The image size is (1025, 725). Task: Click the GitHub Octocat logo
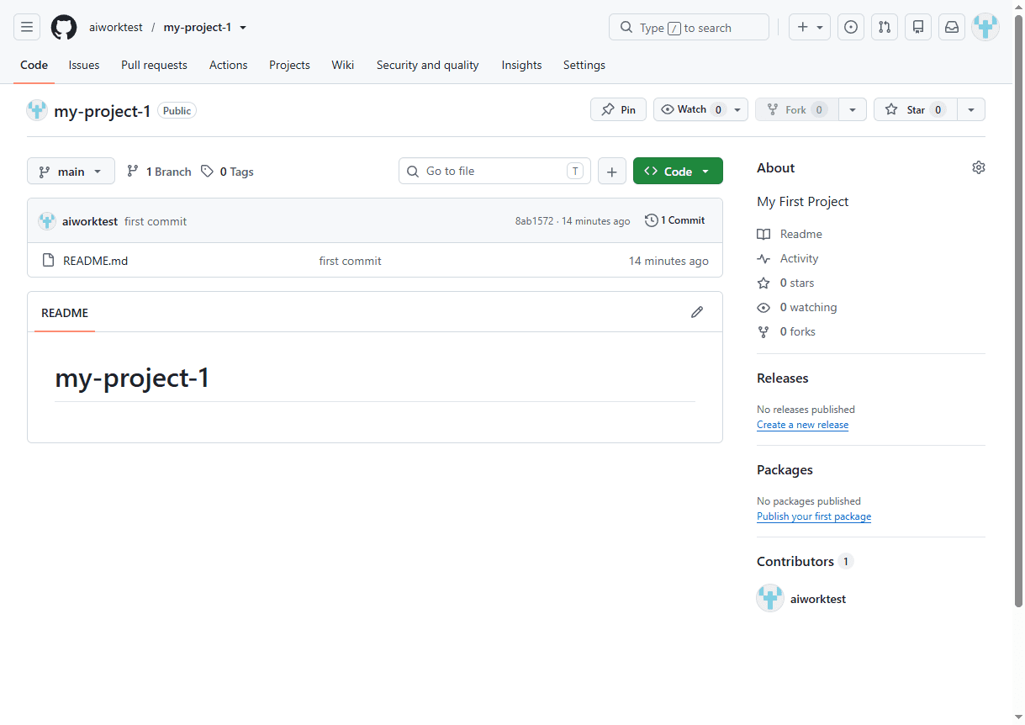(64, 27)
